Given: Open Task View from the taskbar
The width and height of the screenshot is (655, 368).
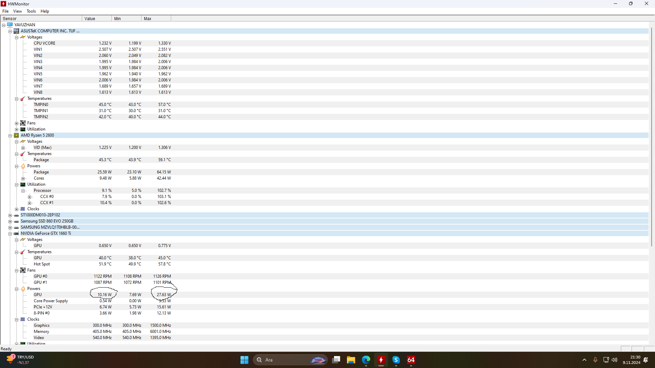Looking at the screenshot, I should [x=336, y=360].
